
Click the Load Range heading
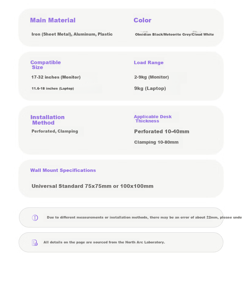(149, 63)
